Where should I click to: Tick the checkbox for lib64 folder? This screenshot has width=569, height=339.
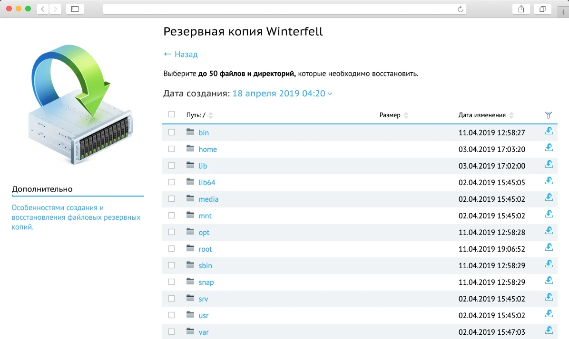tap(171, 182)
